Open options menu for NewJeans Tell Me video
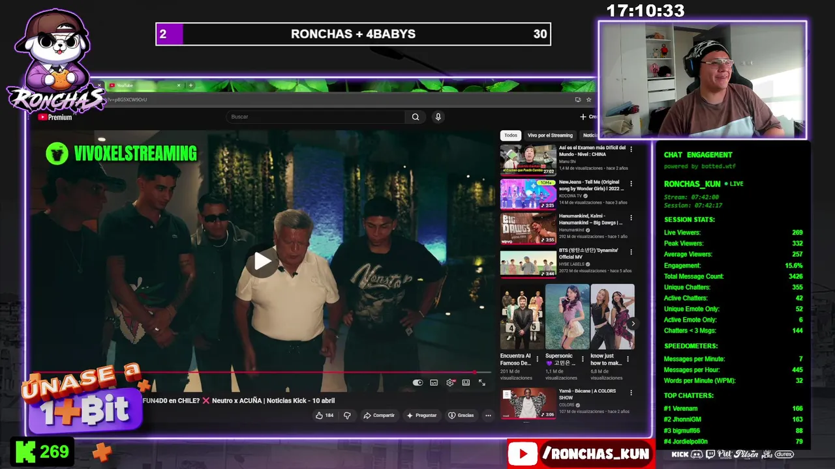 (x=631, y=184)
